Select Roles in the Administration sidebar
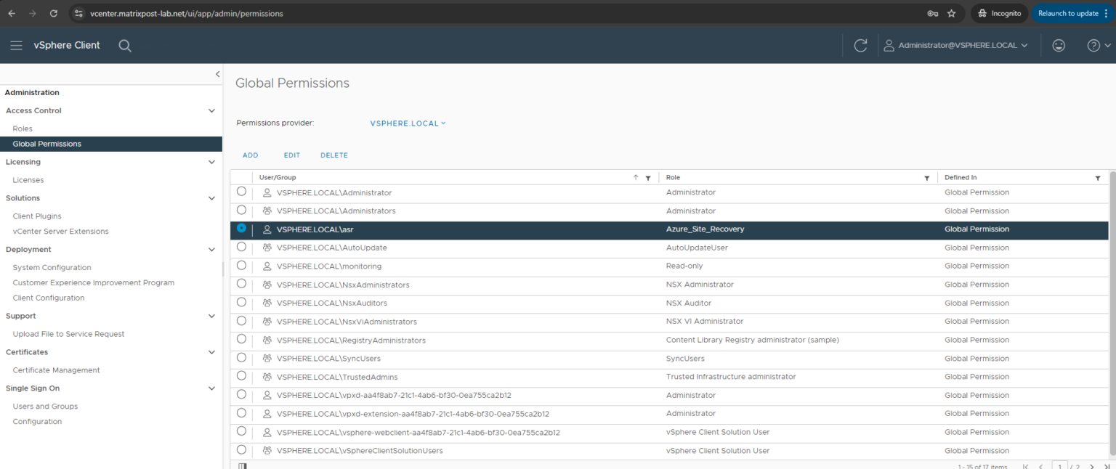The height and width of the screenshot is (469, 1116). (x=21, y=128)
